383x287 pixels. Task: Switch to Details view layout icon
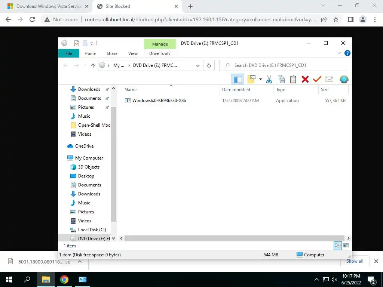click(338, 246)
